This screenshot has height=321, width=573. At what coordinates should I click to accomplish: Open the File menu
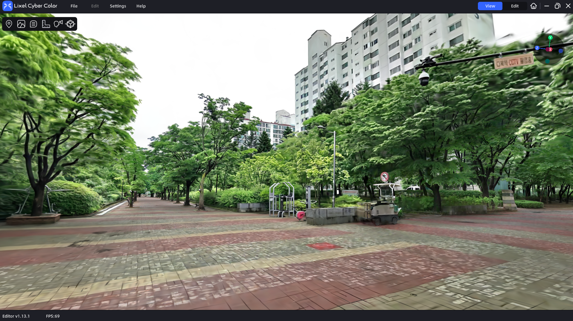[74, 6]
